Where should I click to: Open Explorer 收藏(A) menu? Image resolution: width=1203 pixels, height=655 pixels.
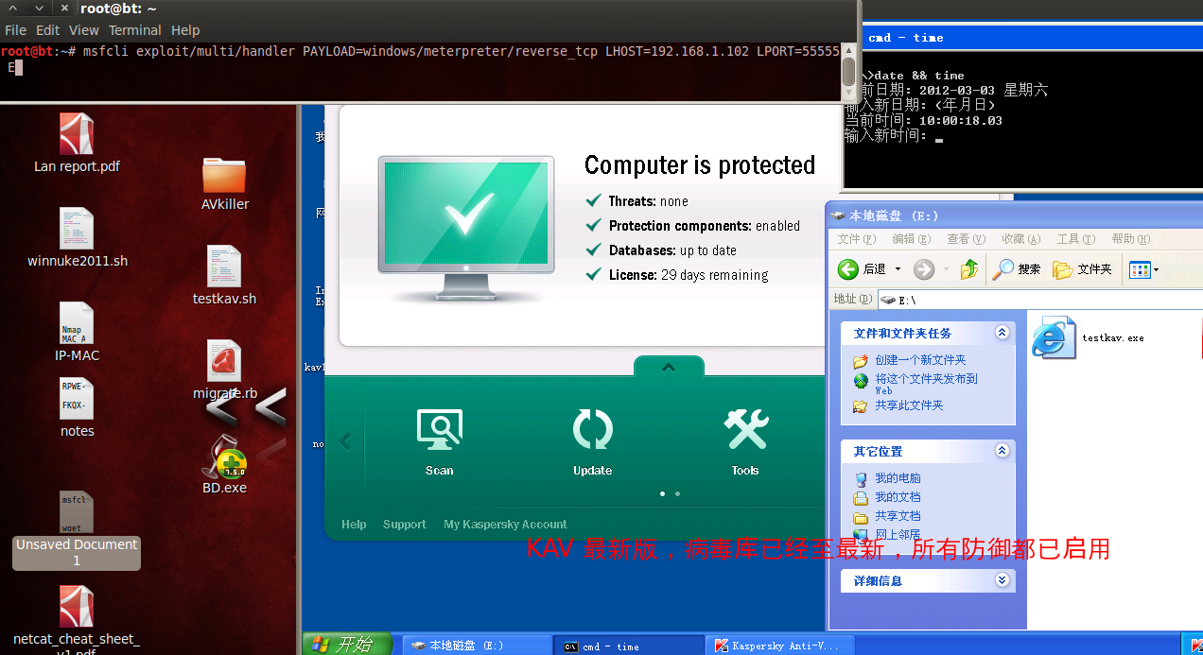pyautogui.click(x=1021, y=239)
